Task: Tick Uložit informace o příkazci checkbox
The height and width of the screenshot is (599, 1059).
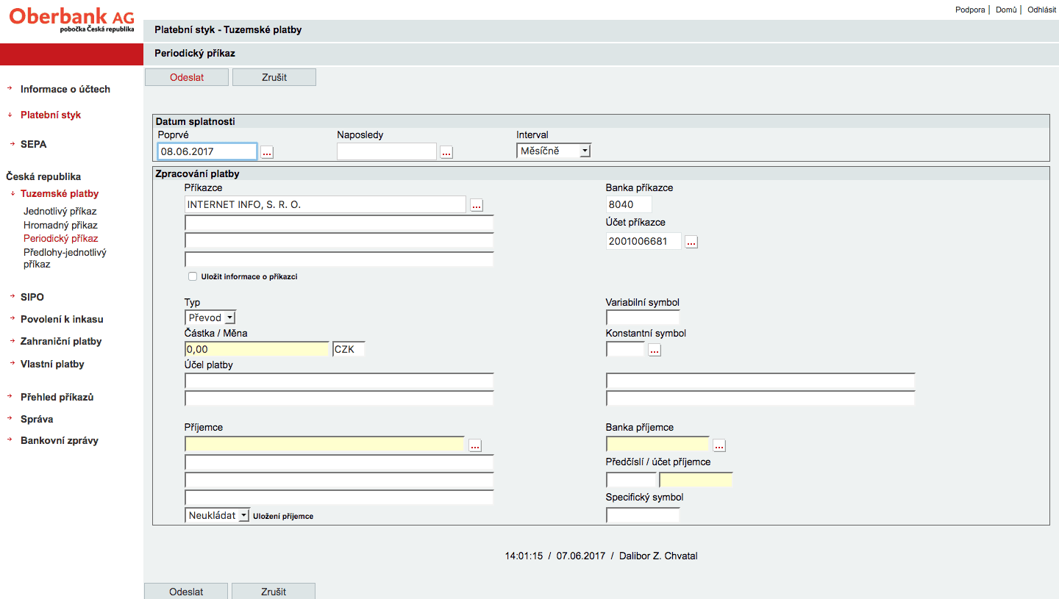Action: click(193, 276)
